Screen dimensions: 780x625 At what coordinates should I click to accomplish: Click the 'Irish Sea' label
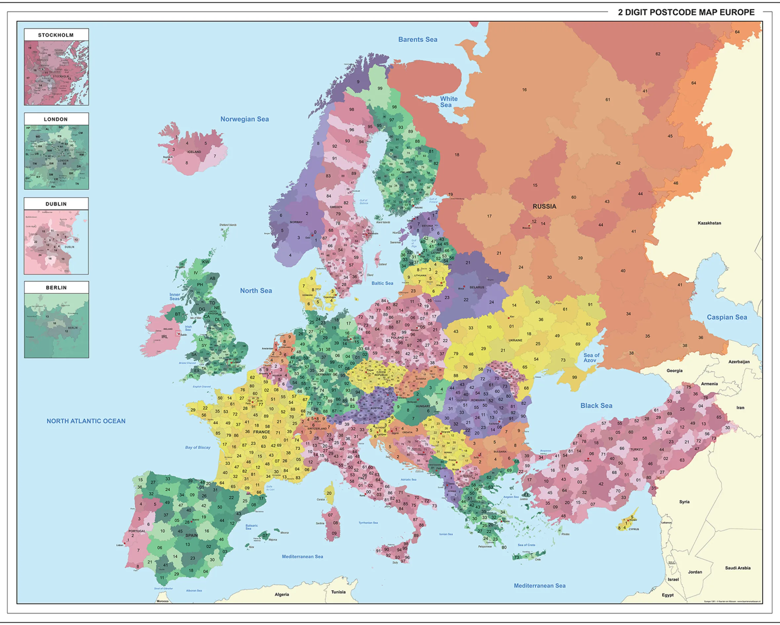click(188, 328)
